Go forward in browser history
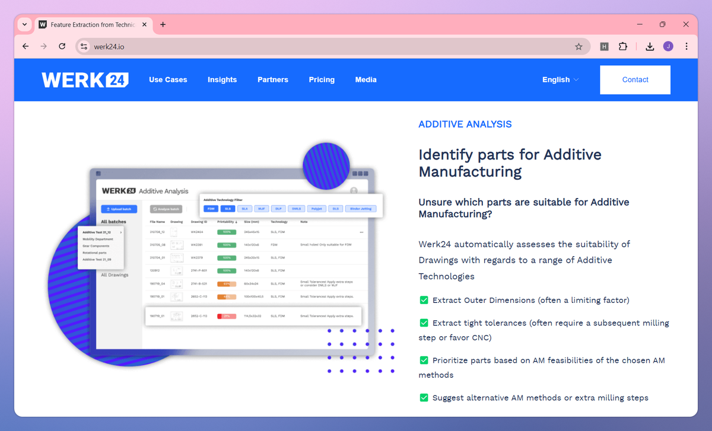The width and height of the screenshot is (712, 431). pyautogui.click(x=43, y=46)
